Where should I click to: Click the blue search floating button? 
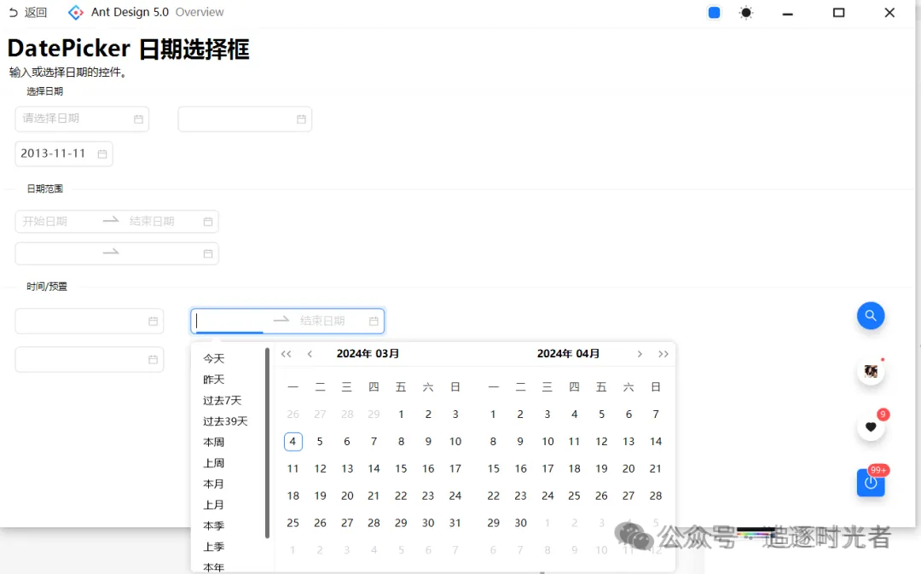[870, 316]
